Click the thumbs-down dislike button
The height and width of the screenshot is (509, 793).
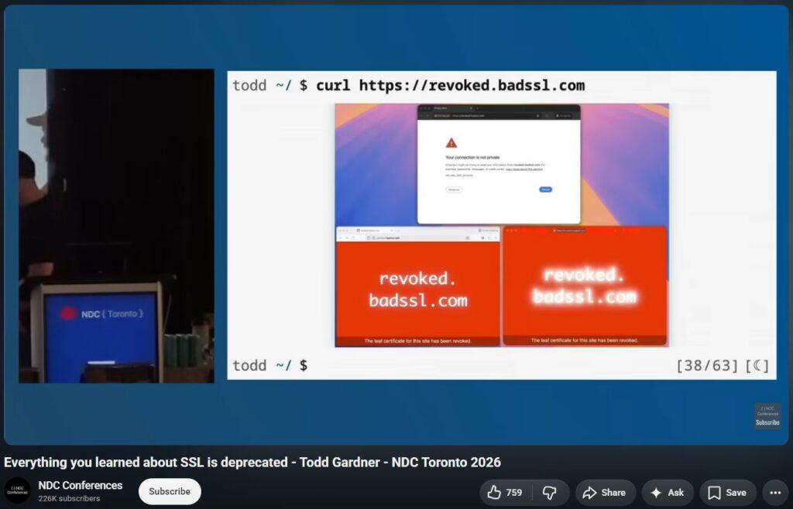(x=550, y=492)
